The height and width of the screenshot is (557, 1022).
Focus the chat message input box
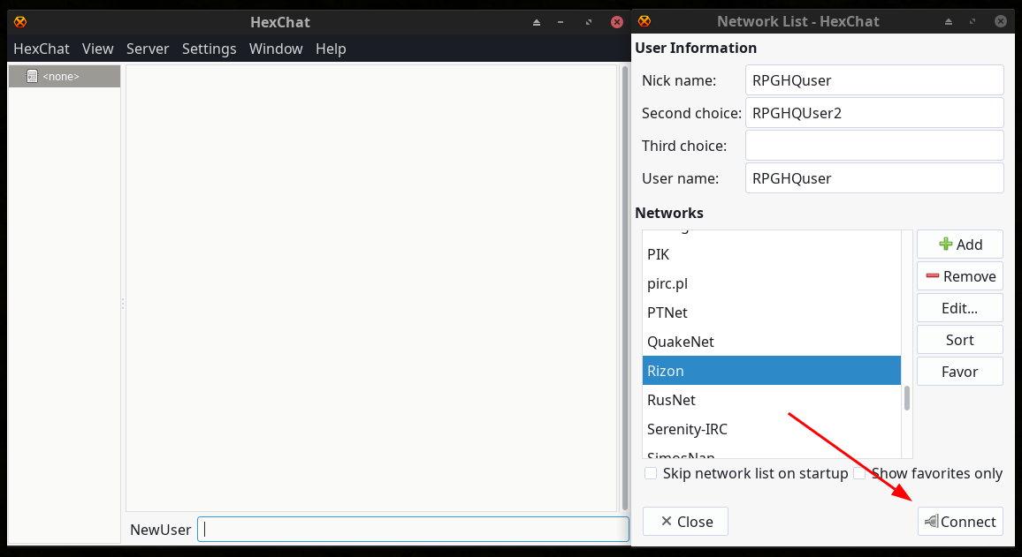(x=413, y=529)
